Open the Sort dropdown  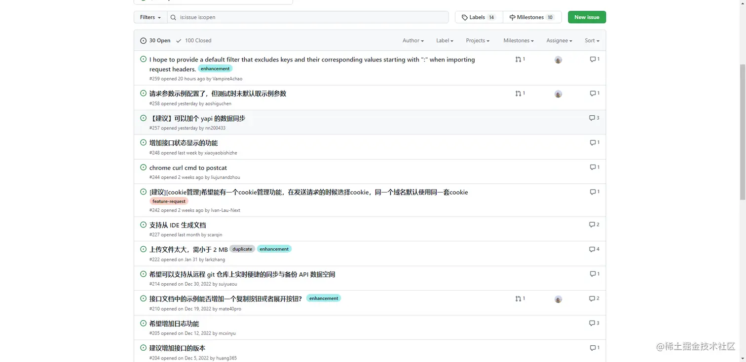592,40
